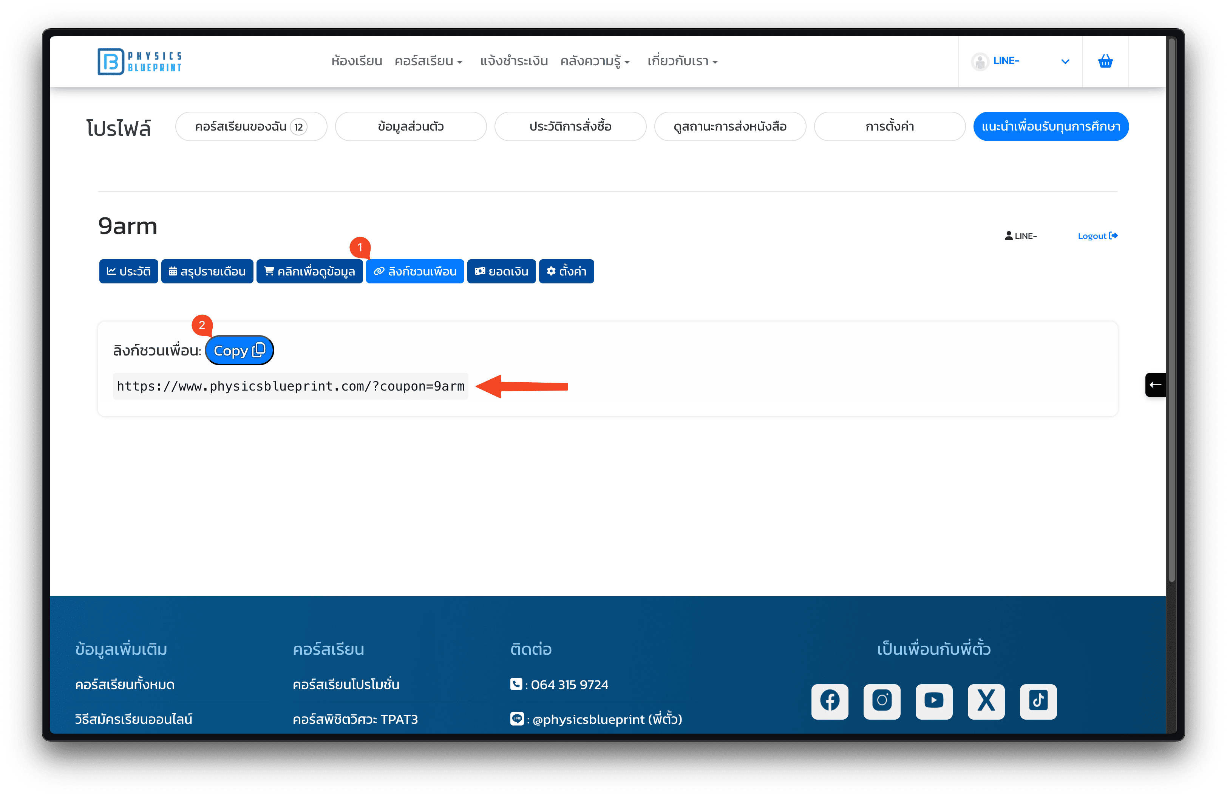
Task: Click the ยอดเงิน money button
Action: click(501, 271)
